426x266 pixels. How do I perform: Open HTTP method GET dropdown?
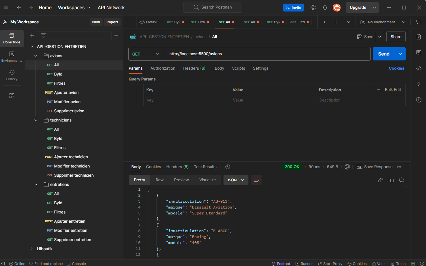(x=146, y=54)
